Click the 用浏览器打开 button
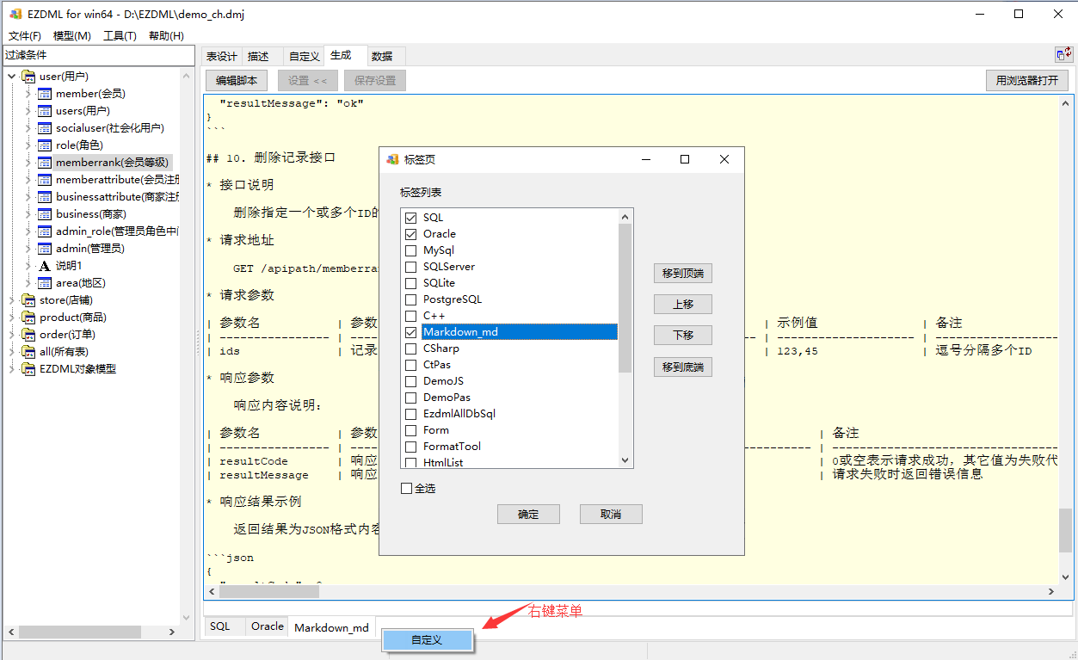 click(1027, 80)
